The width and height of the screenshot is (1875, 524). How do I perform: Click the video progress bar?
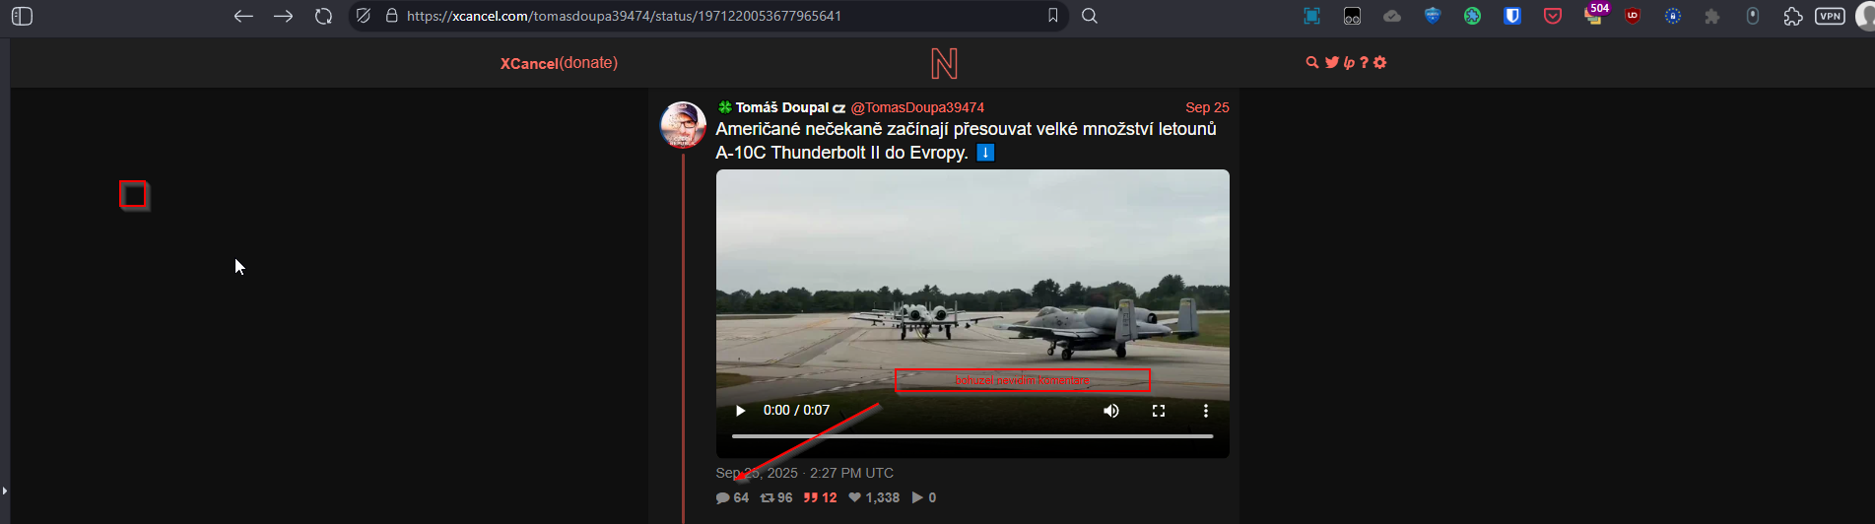(972, 435)
